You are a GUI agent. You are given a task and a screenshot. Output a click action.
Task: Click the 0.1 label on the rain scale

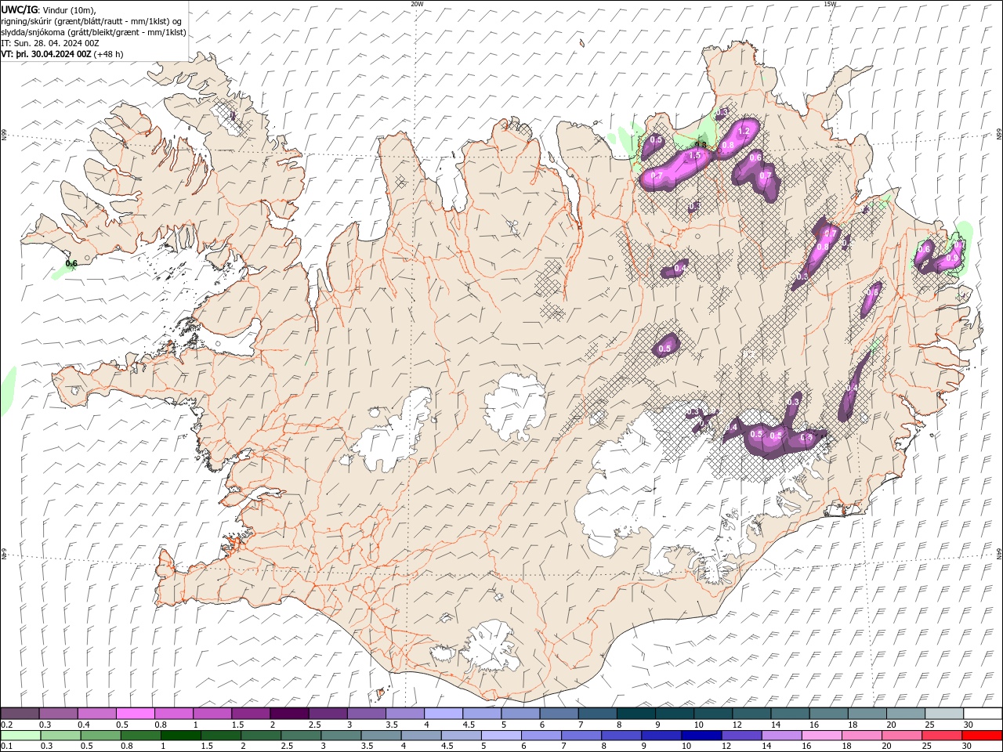6,747
